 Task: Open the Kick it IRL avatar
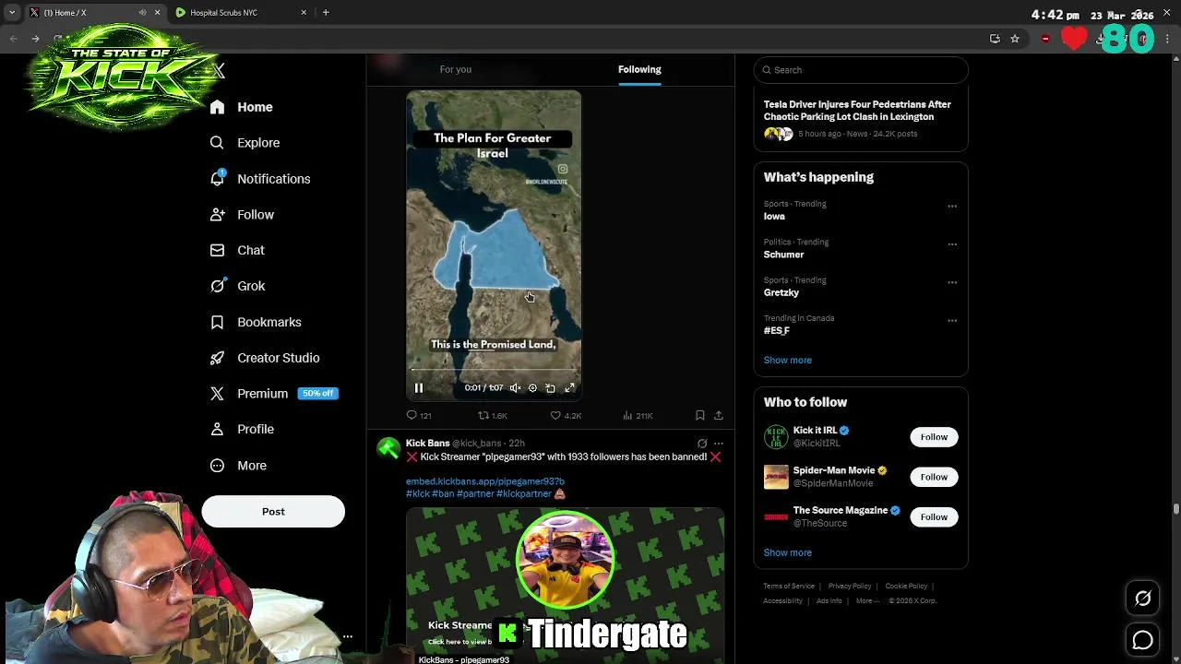tap(776, 437)
